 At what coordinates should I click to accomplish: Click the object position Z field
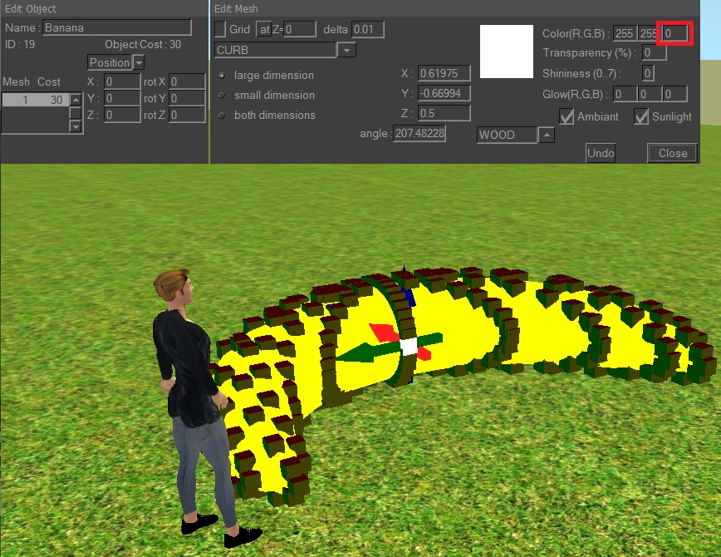click(x=122, y=115)
